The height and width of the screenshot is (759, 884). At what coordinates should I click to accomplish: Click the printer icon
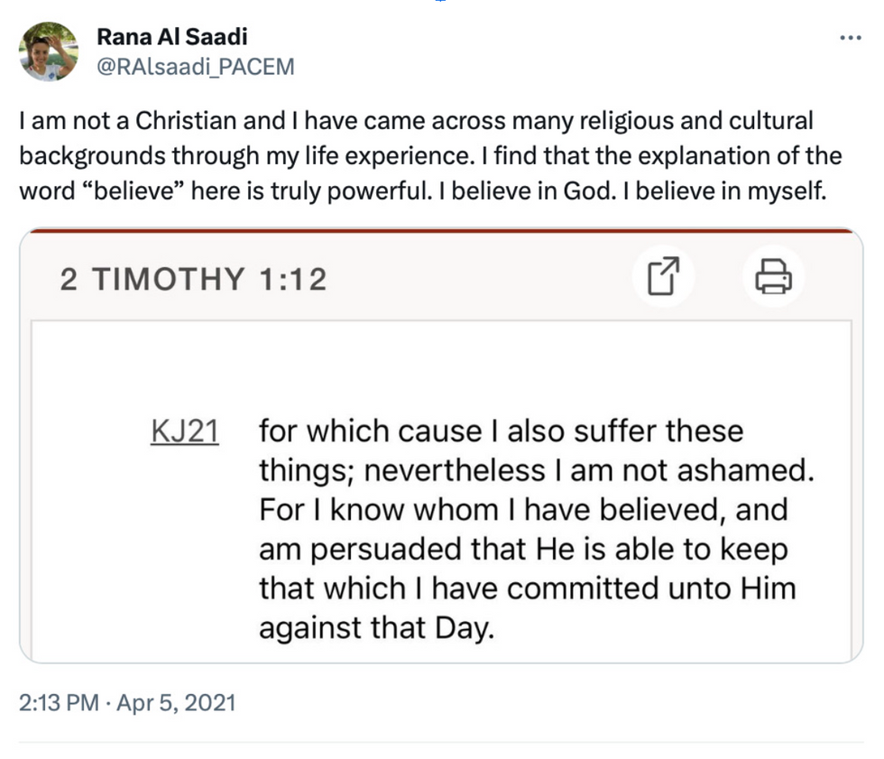[x=773, y=276]
